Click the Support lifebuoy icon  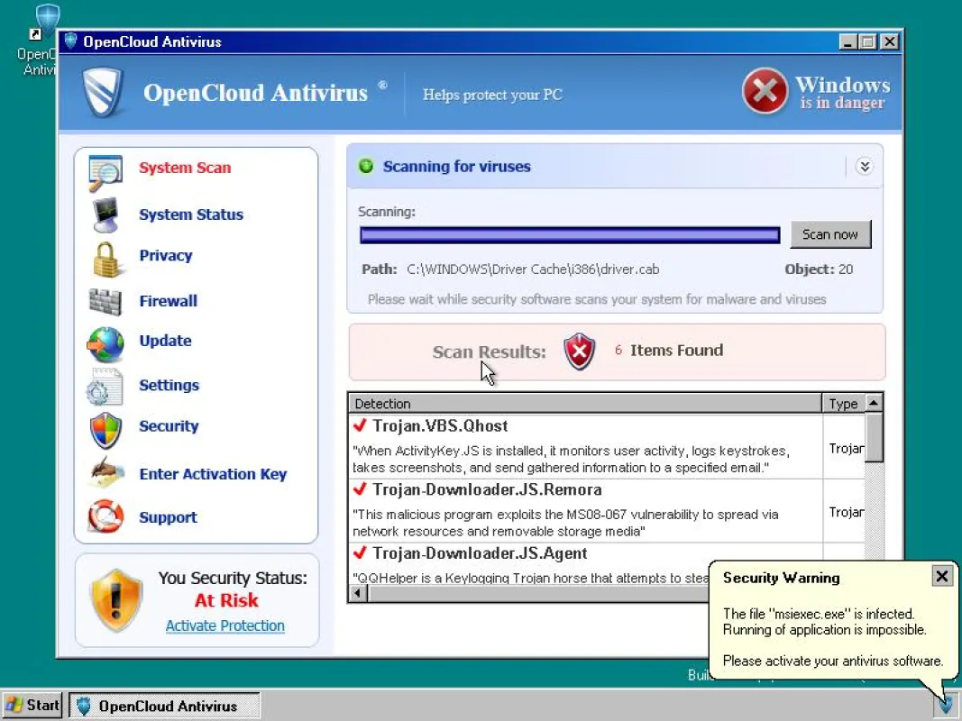[x=105, y=516]
